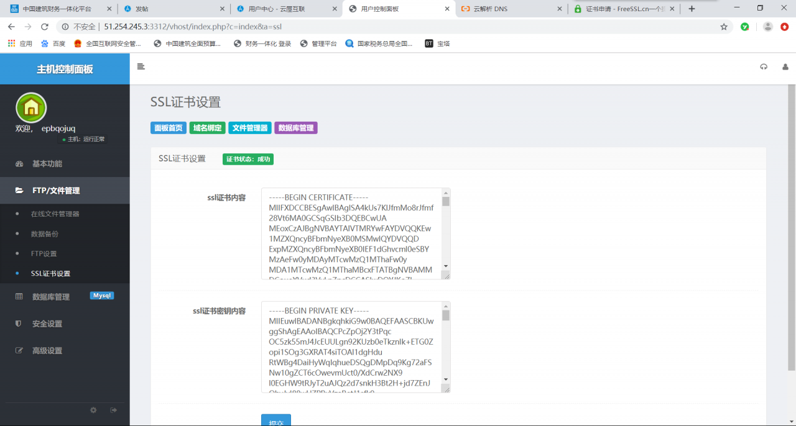Open the gear settings icon in the sidebar footer
Screen dimensions: 796x426
tap(93, 410)
